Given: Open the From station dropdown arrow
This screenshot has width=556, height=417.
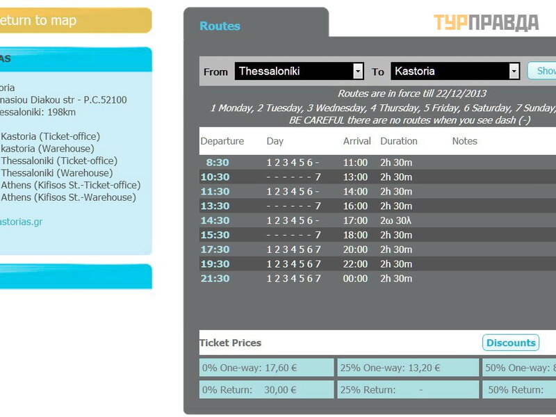Looking at the screenshot, I should click(358, 71).
